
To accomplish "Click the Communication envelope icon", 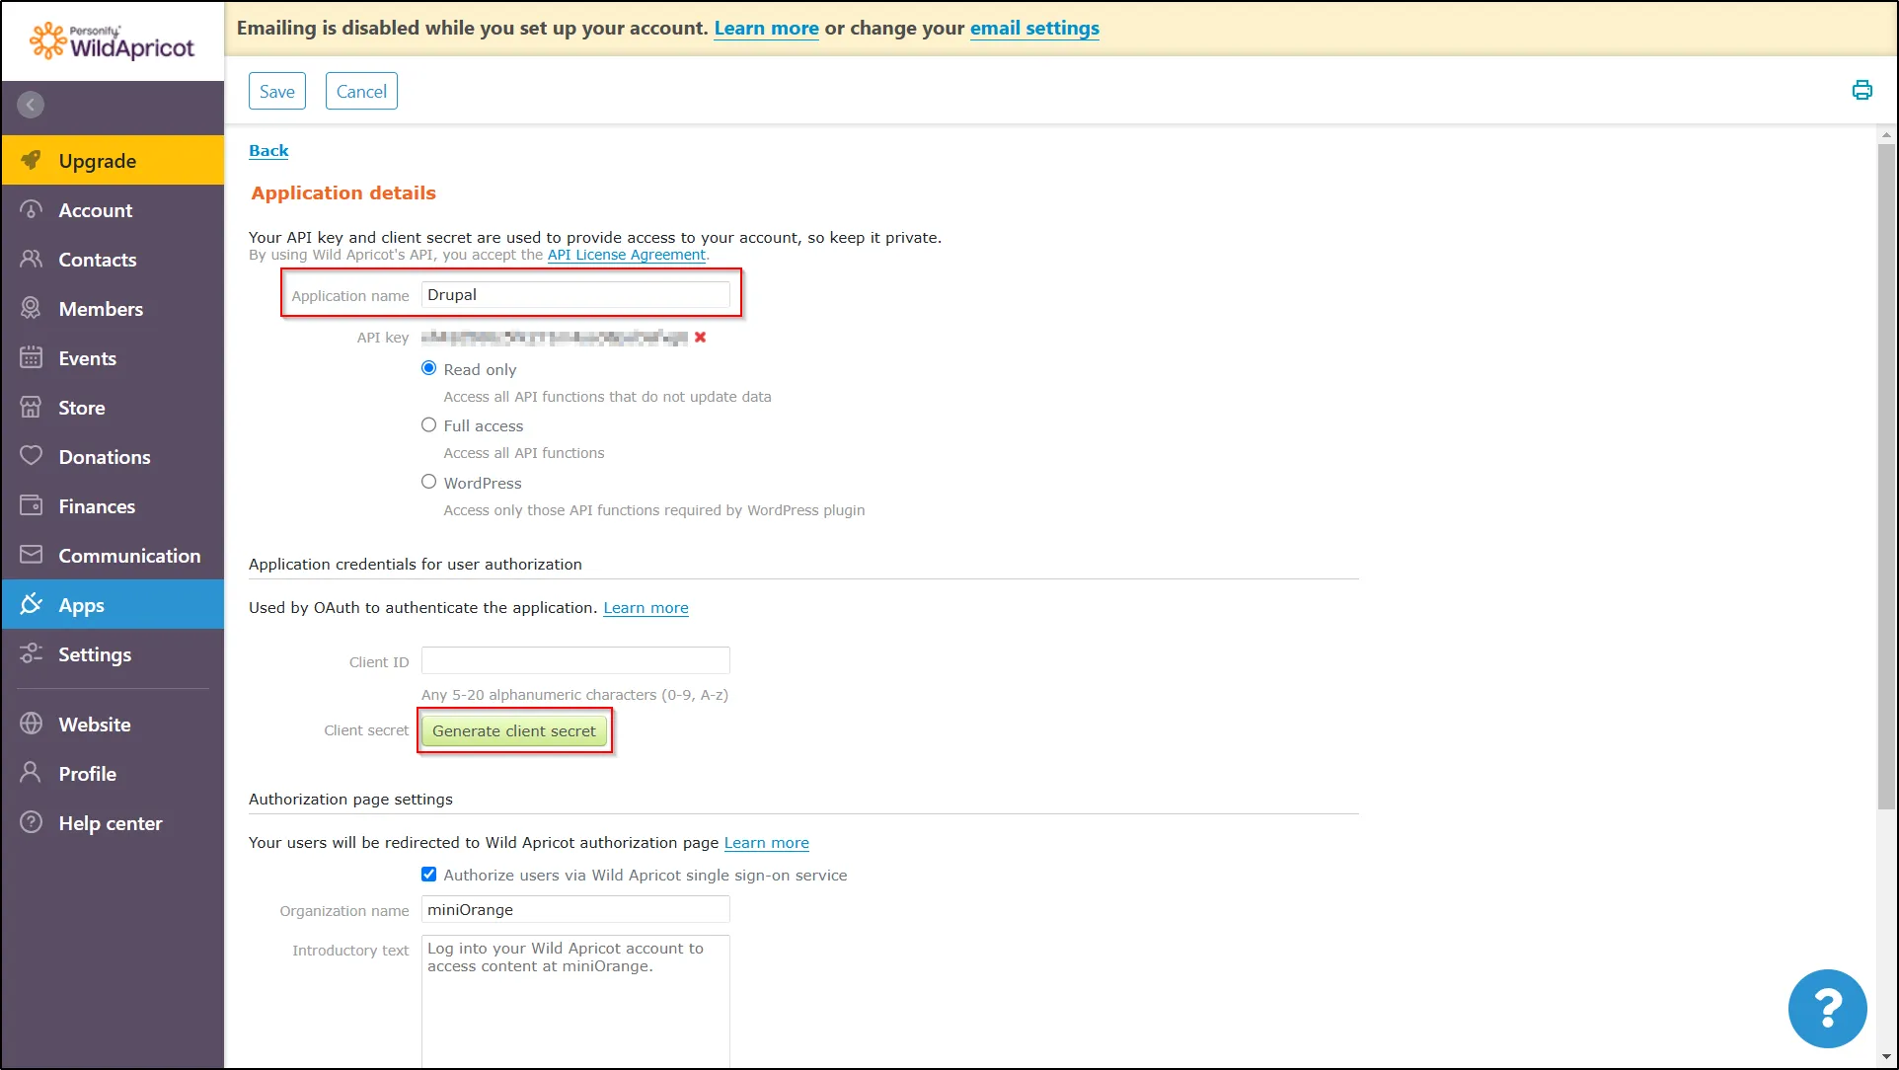I will pos(32,555).
